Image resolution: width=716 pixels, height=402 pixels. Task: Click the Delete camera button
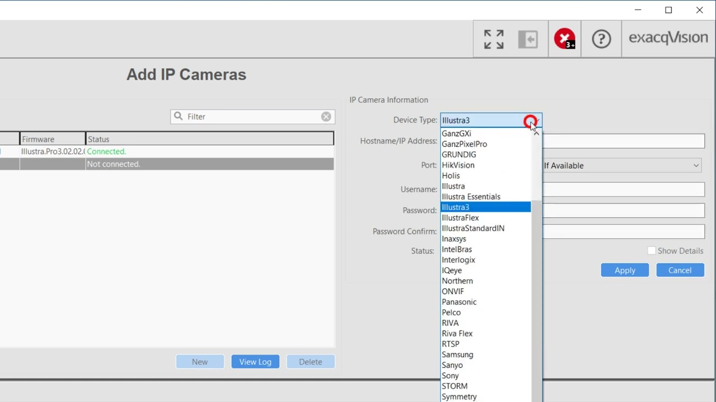click(x=310, y=362)
